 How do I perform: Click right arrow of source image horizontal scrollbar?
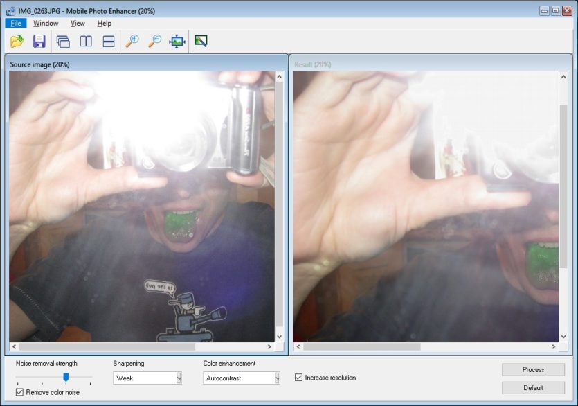click(x=269, y=346)
